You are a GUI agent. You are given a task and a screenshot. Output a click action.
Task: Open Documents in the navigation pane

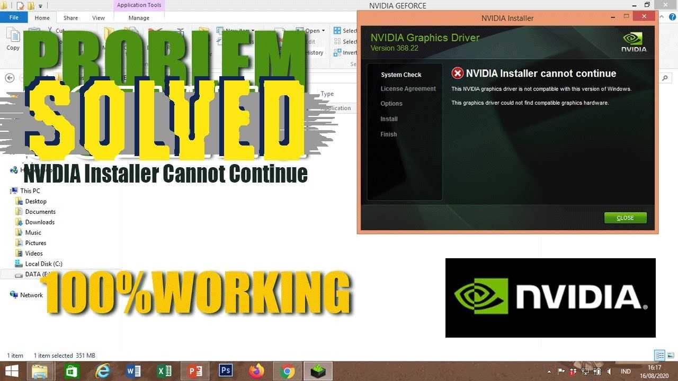(x=40, y=212)
